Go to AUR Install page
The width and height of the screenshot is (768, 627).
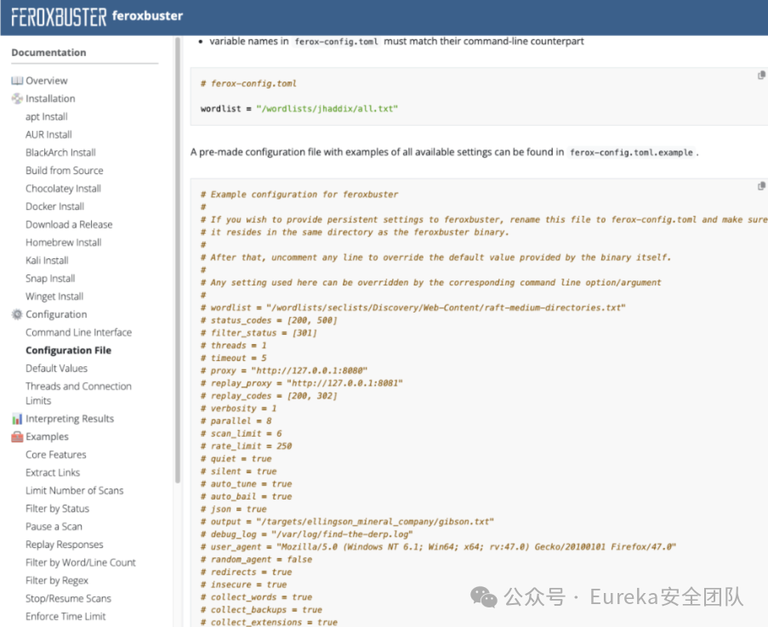[x=48, y=134]
